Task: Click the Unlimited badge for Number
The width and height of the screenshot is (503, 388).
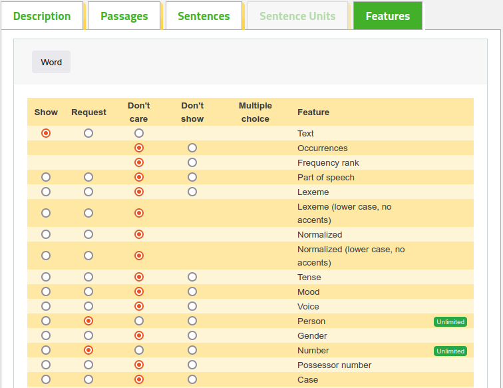Action: tap(450, 351)
